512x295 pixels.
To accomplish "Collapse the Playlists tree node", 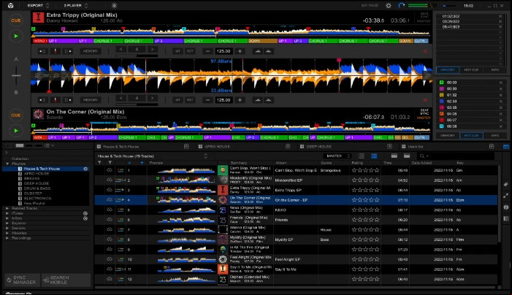I will [7, 164].
